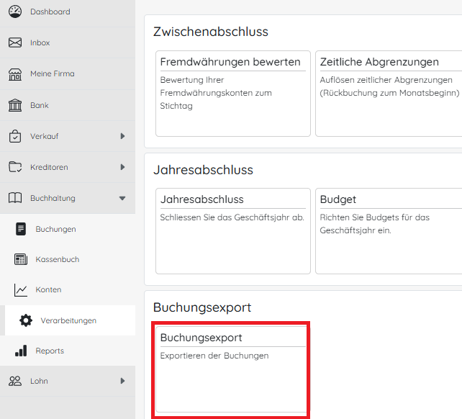Click the Kreditoren folder icon
The image size is (462, 419).
click(x=15, y=167)
